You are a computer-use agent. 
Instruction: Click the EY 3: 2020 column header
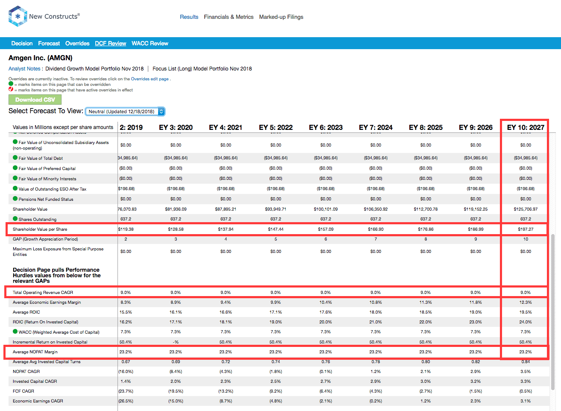coord(176,127)
